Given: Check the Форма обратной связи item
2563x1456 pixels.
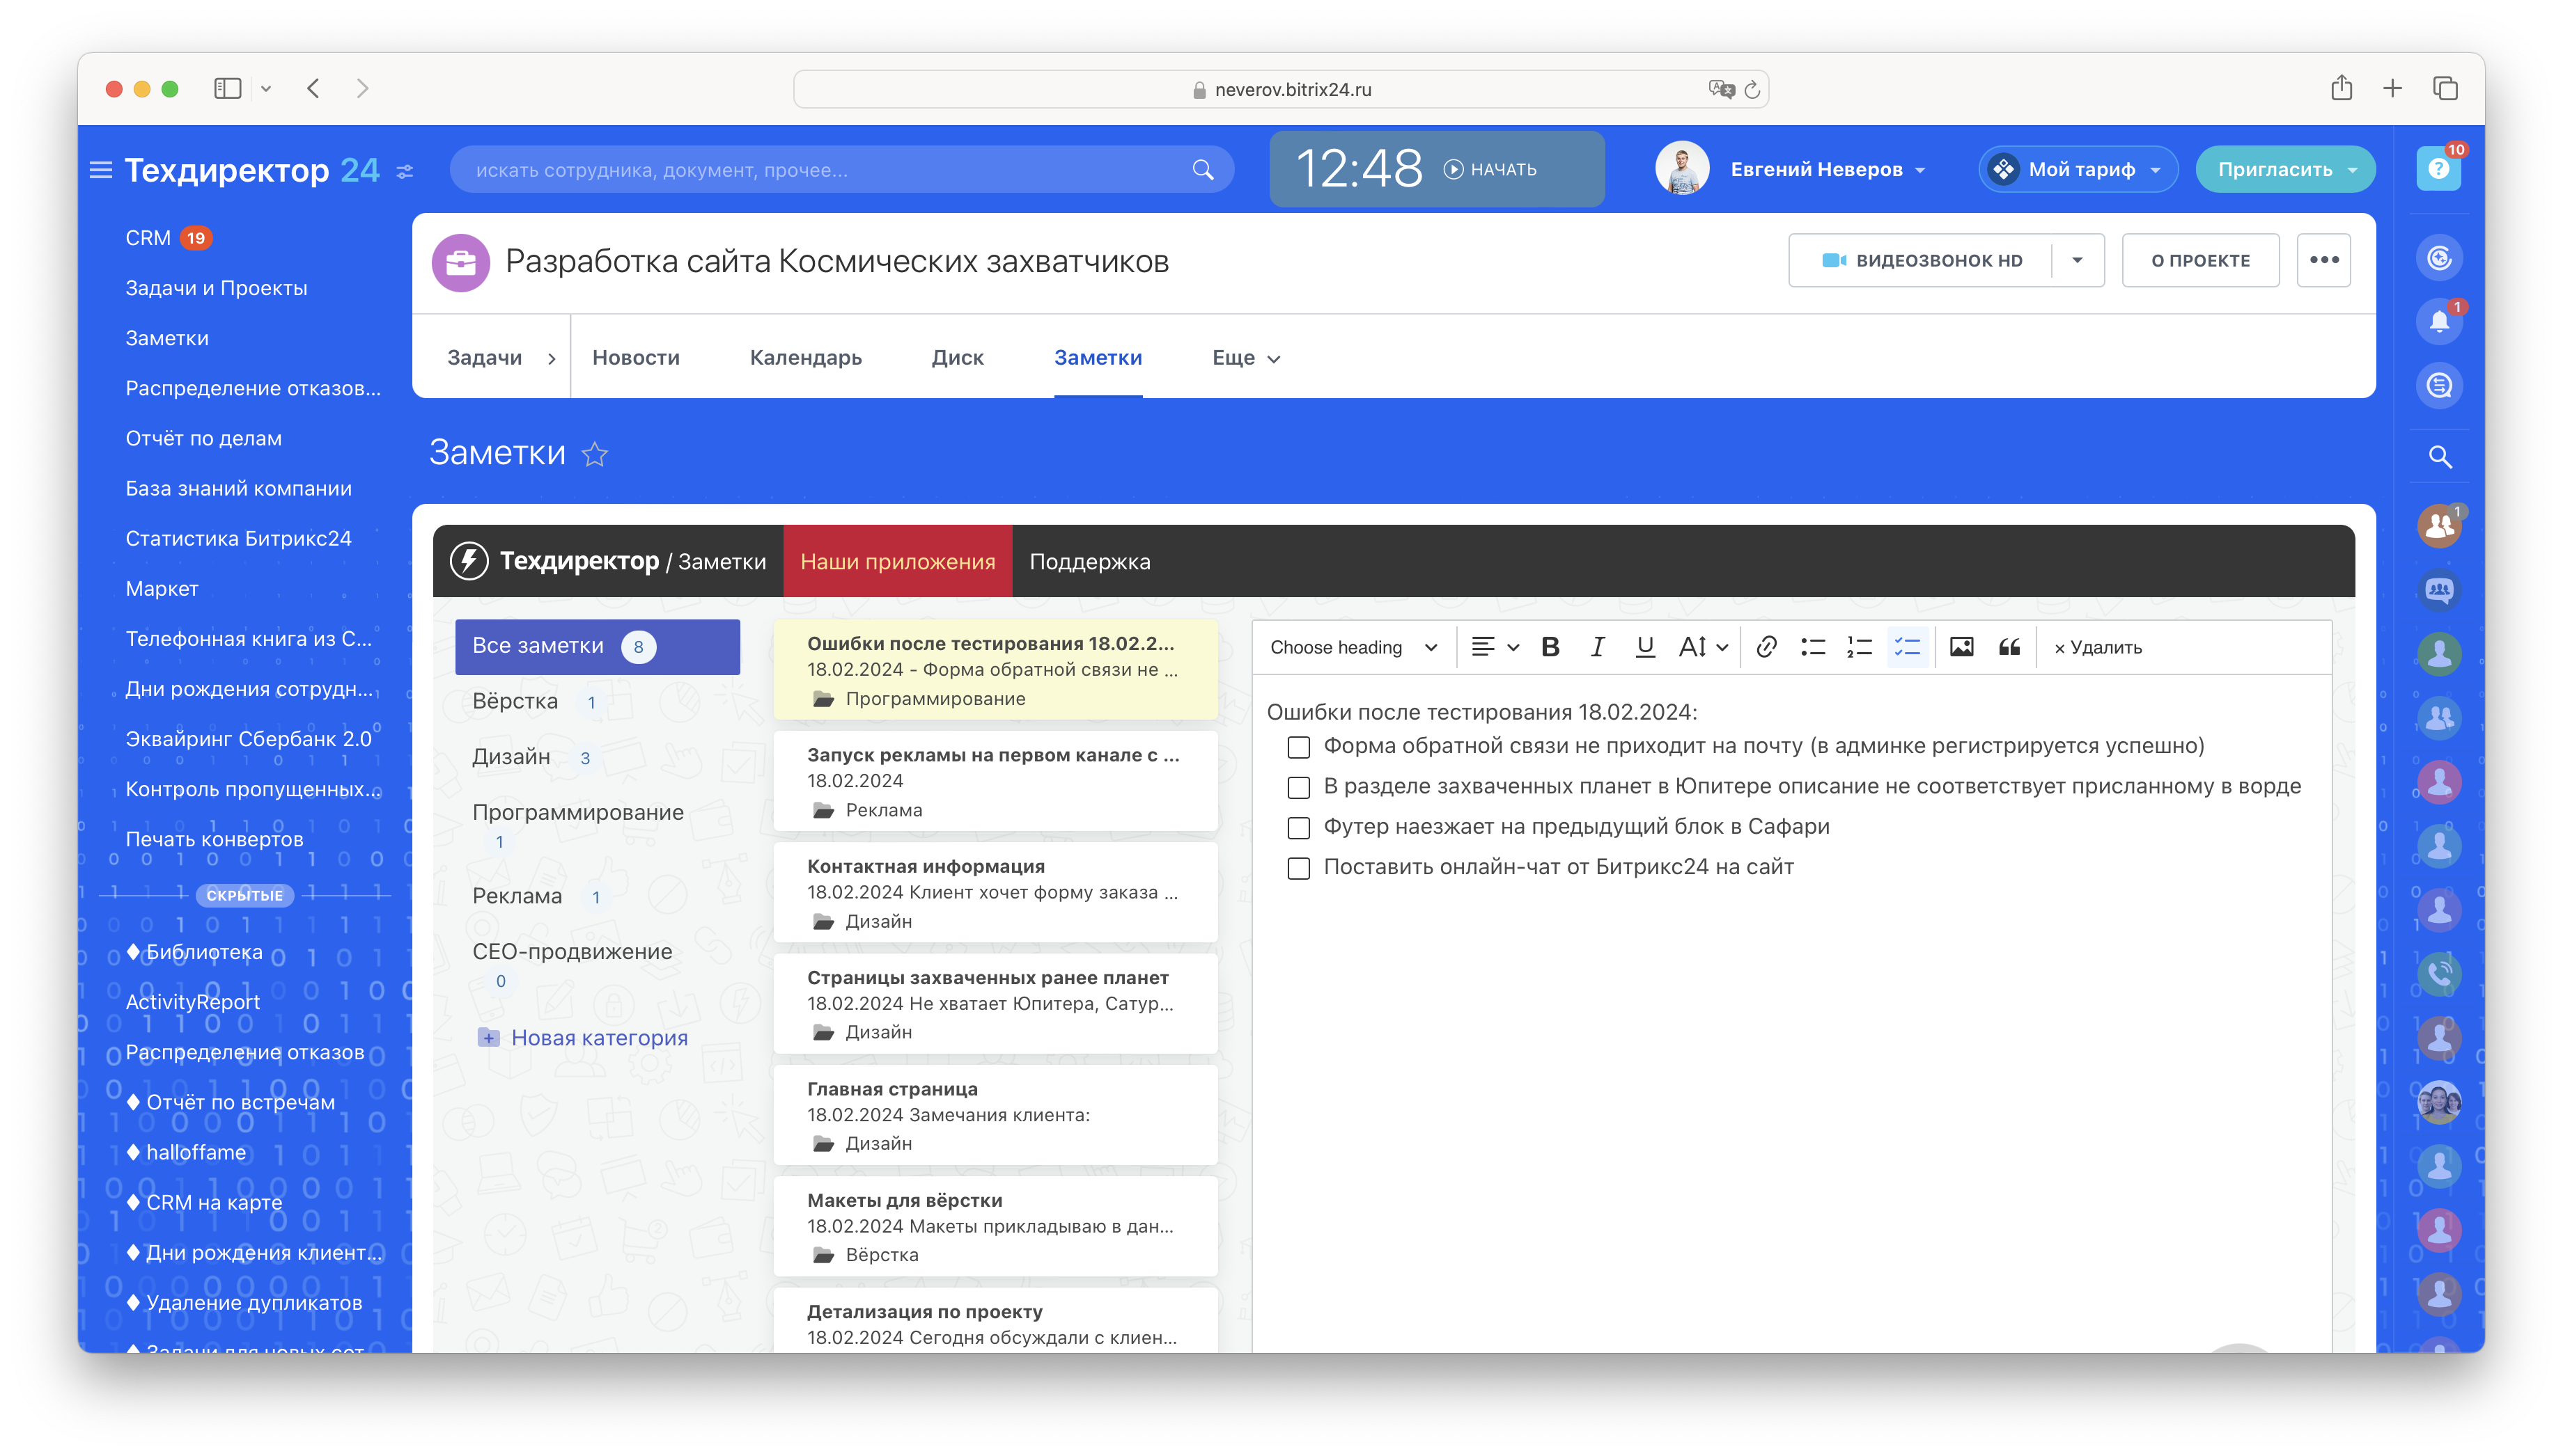Looking at the screenshot, I should pyautogui.click(x=1298, y=747).
